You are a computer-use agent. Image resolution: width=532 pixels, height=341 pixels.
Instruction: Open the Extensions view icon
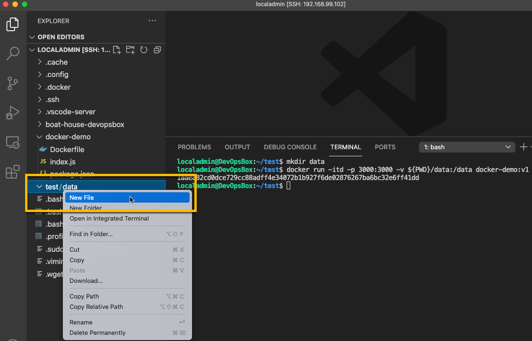tap(13, 172)
